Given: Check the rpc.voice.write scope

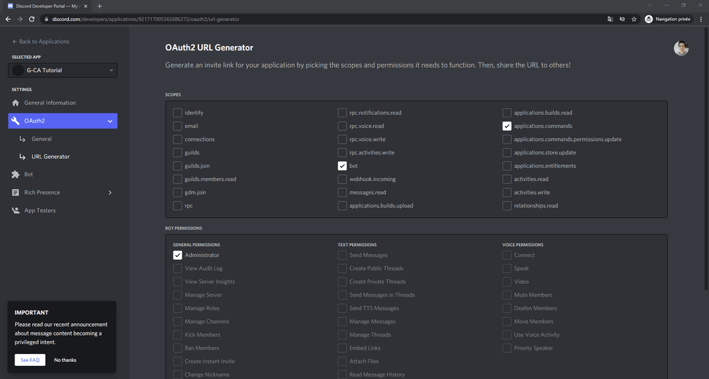Looking at the screenshot, I should [x=342, y=139].
